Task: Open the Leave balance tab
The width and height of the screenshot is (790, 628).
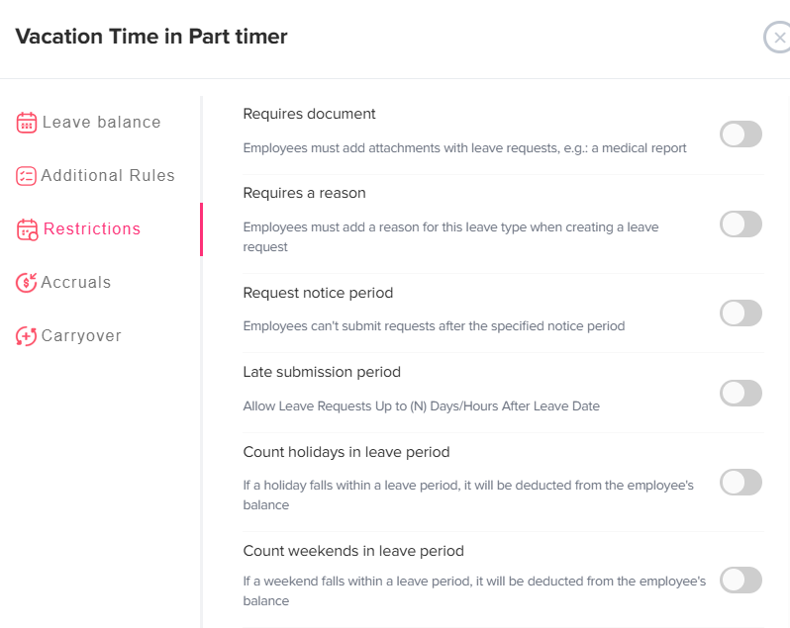Action: 101,123
